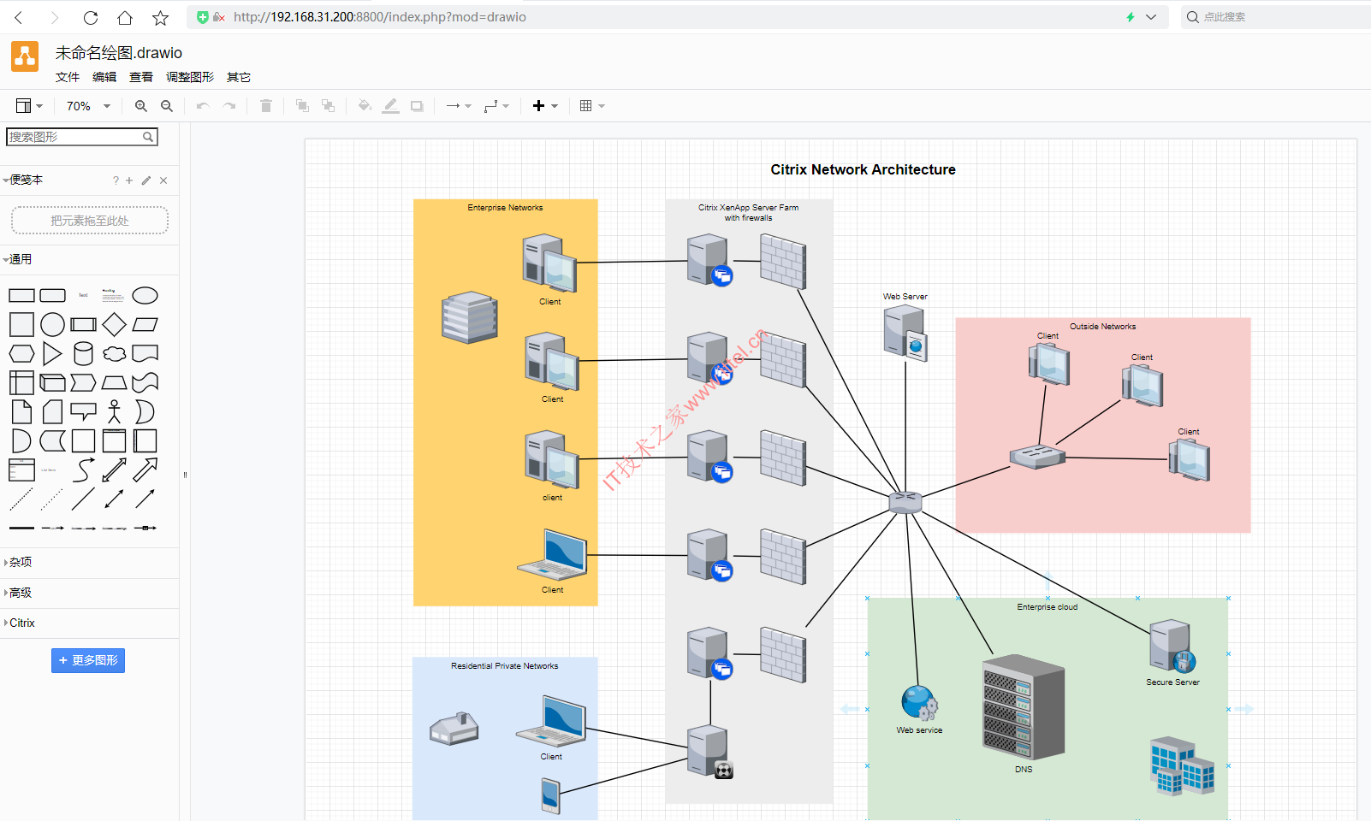
Task: Expand the Citrix shape section
Action: pos(20,623)
